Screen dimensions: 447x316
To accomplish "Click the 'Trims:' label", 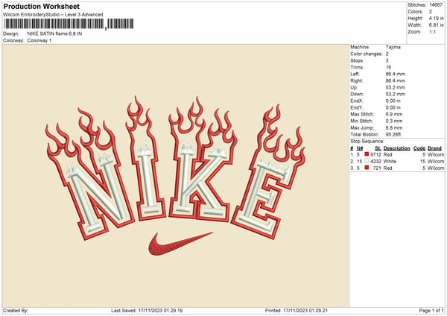I will 357,67.
